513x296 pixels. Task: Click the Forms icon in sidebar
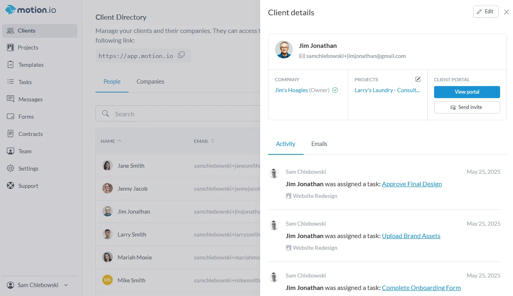10,117
